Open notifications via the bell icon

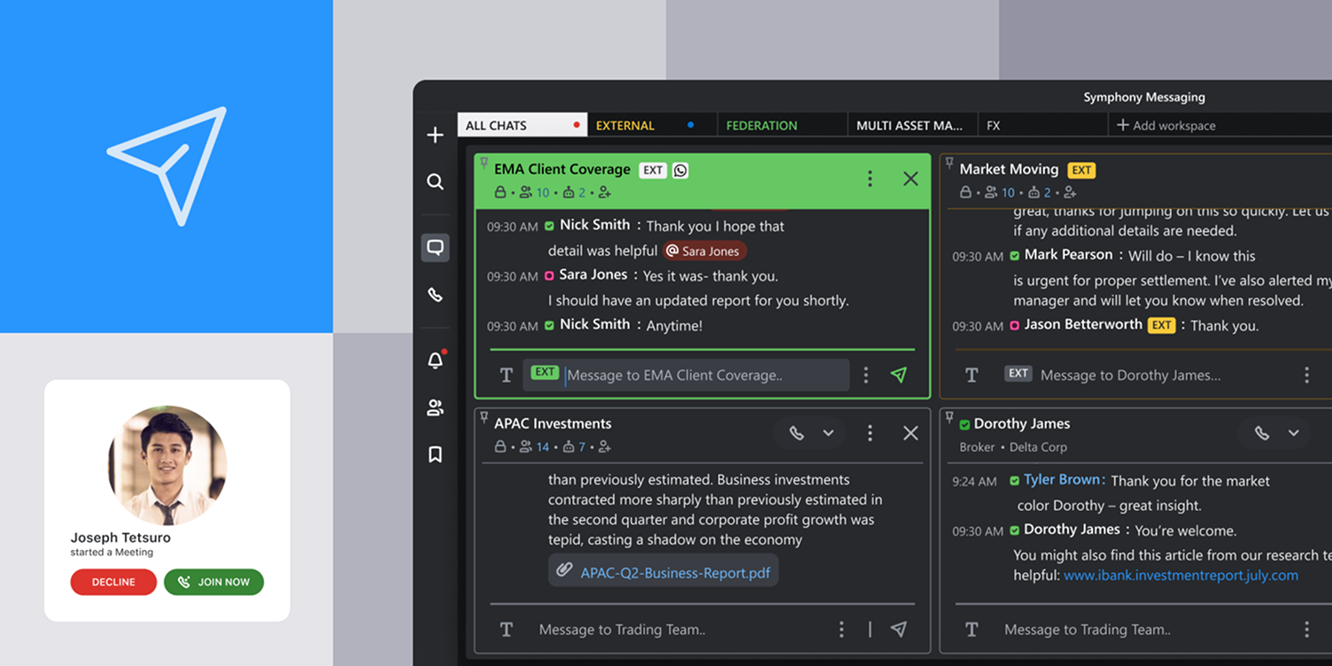(x=435, y=360)
